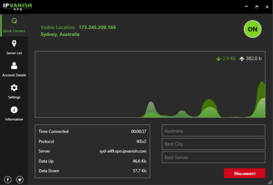Select the Settings label
This screenshot has height=185, width=273.
(x=14, y=97)
